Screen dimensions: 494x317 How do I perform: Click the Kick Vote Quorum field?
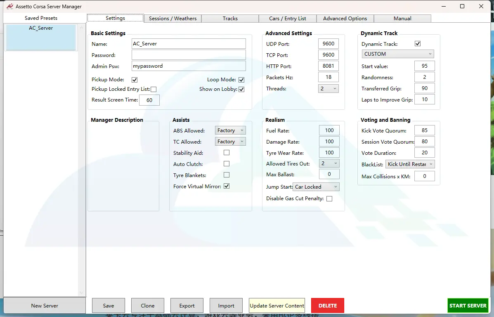424,130
